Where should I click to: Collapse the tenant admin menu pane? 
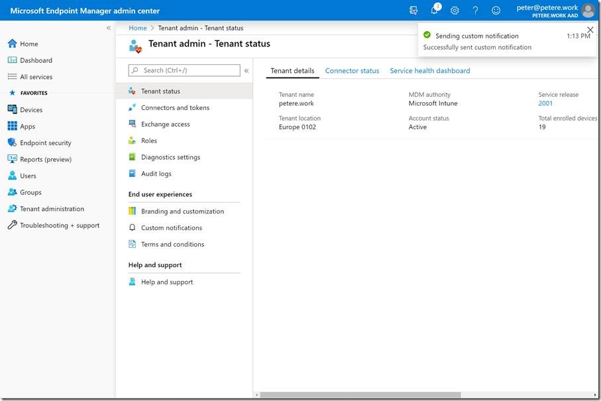click(x=246, y=70)
